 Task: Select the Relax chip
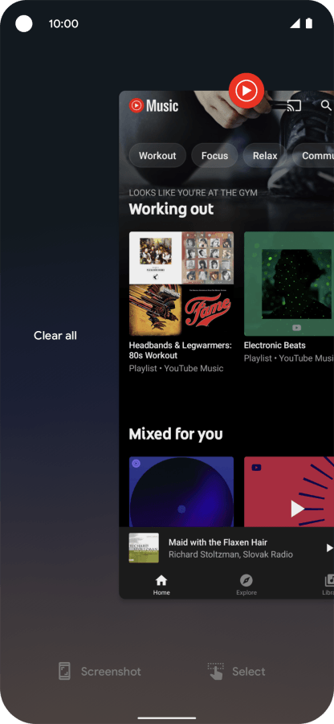point(265,156)
